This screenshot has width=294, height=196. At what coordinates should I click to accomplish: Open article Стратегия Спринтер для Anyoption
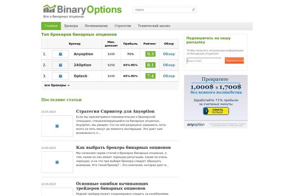[x=115, y=111]
